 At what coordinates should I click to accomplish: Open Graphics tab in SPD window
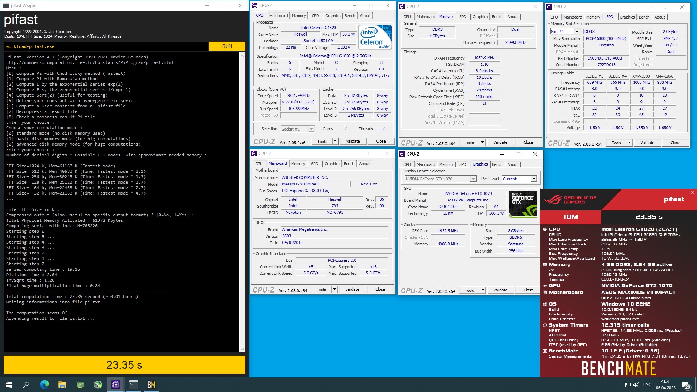tap(627, 17)
